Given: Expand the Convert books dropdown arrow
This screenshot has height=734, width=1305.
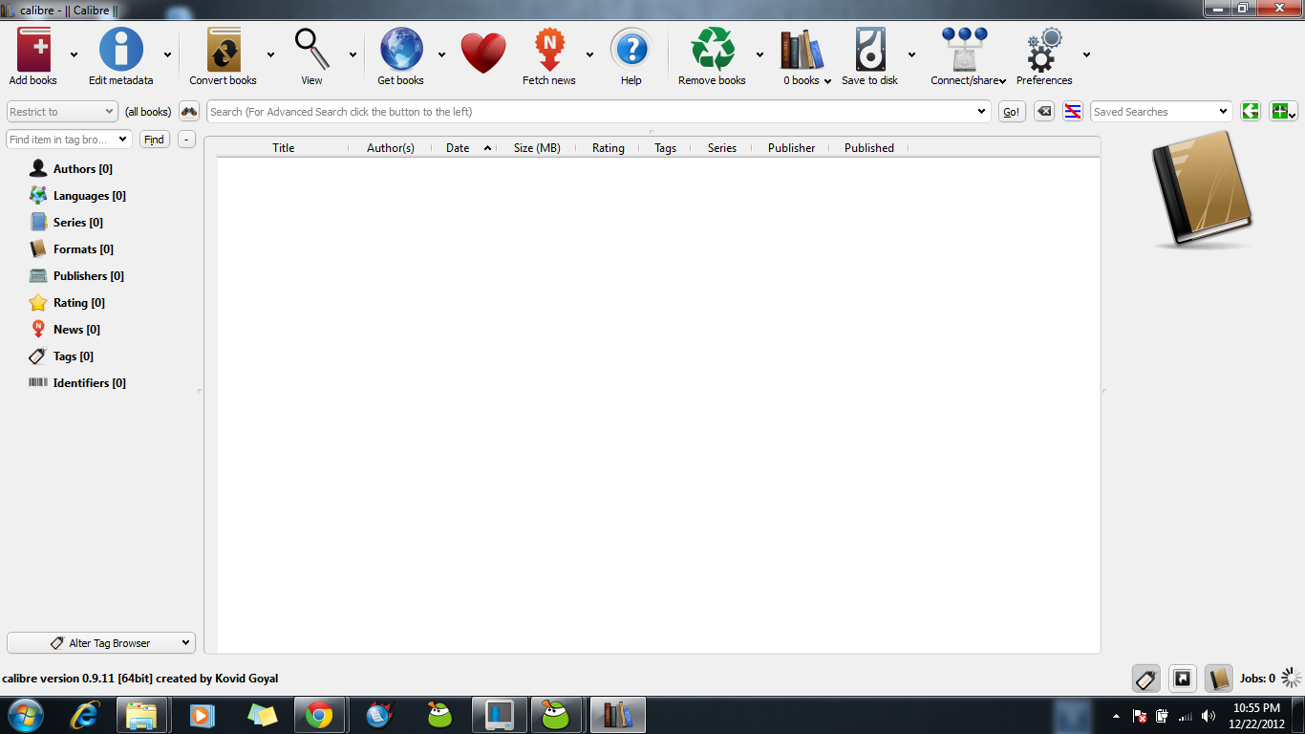Looking at the screenshot, I should point(270,54).
